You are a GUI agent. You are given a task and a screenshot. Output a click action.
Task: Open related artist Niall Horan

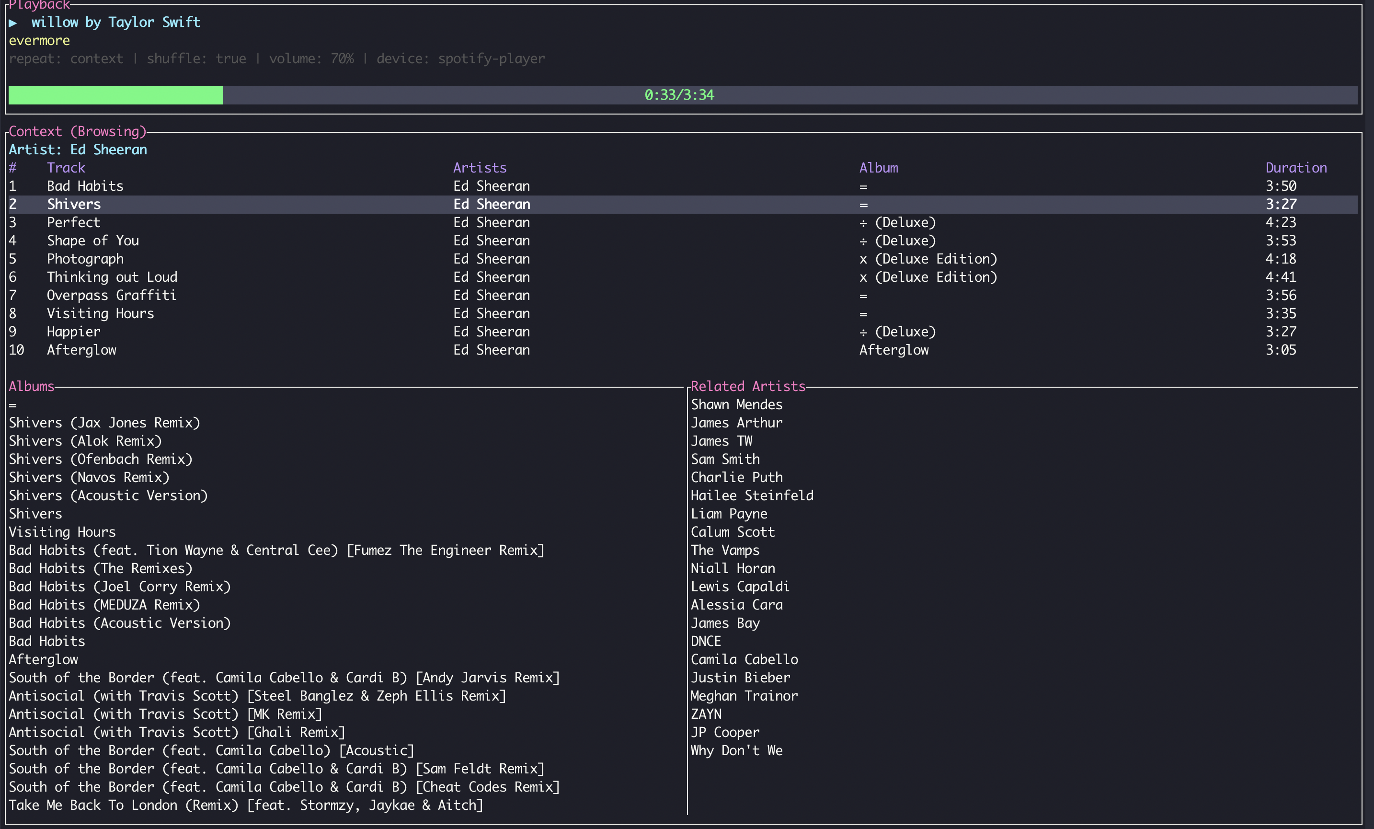(x=733, y=568)
